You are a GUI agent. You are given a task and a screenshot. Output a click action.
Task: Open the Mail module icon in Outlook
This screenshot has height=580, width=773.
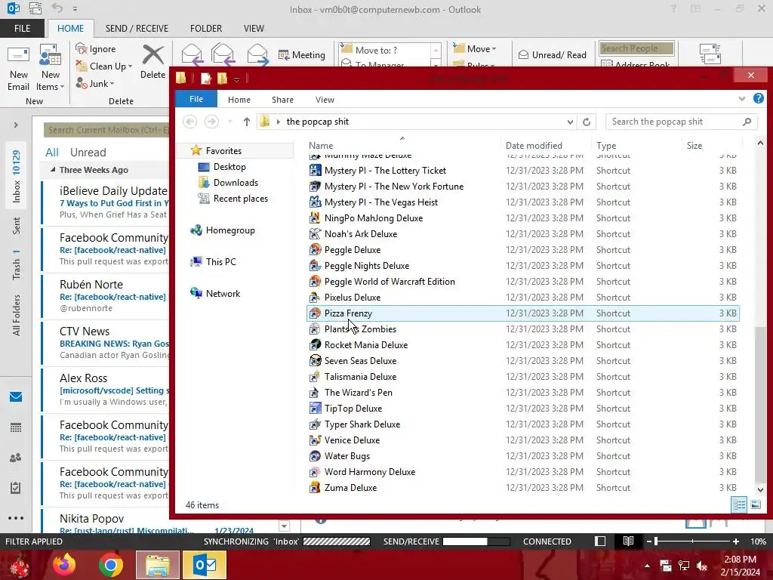16,397
